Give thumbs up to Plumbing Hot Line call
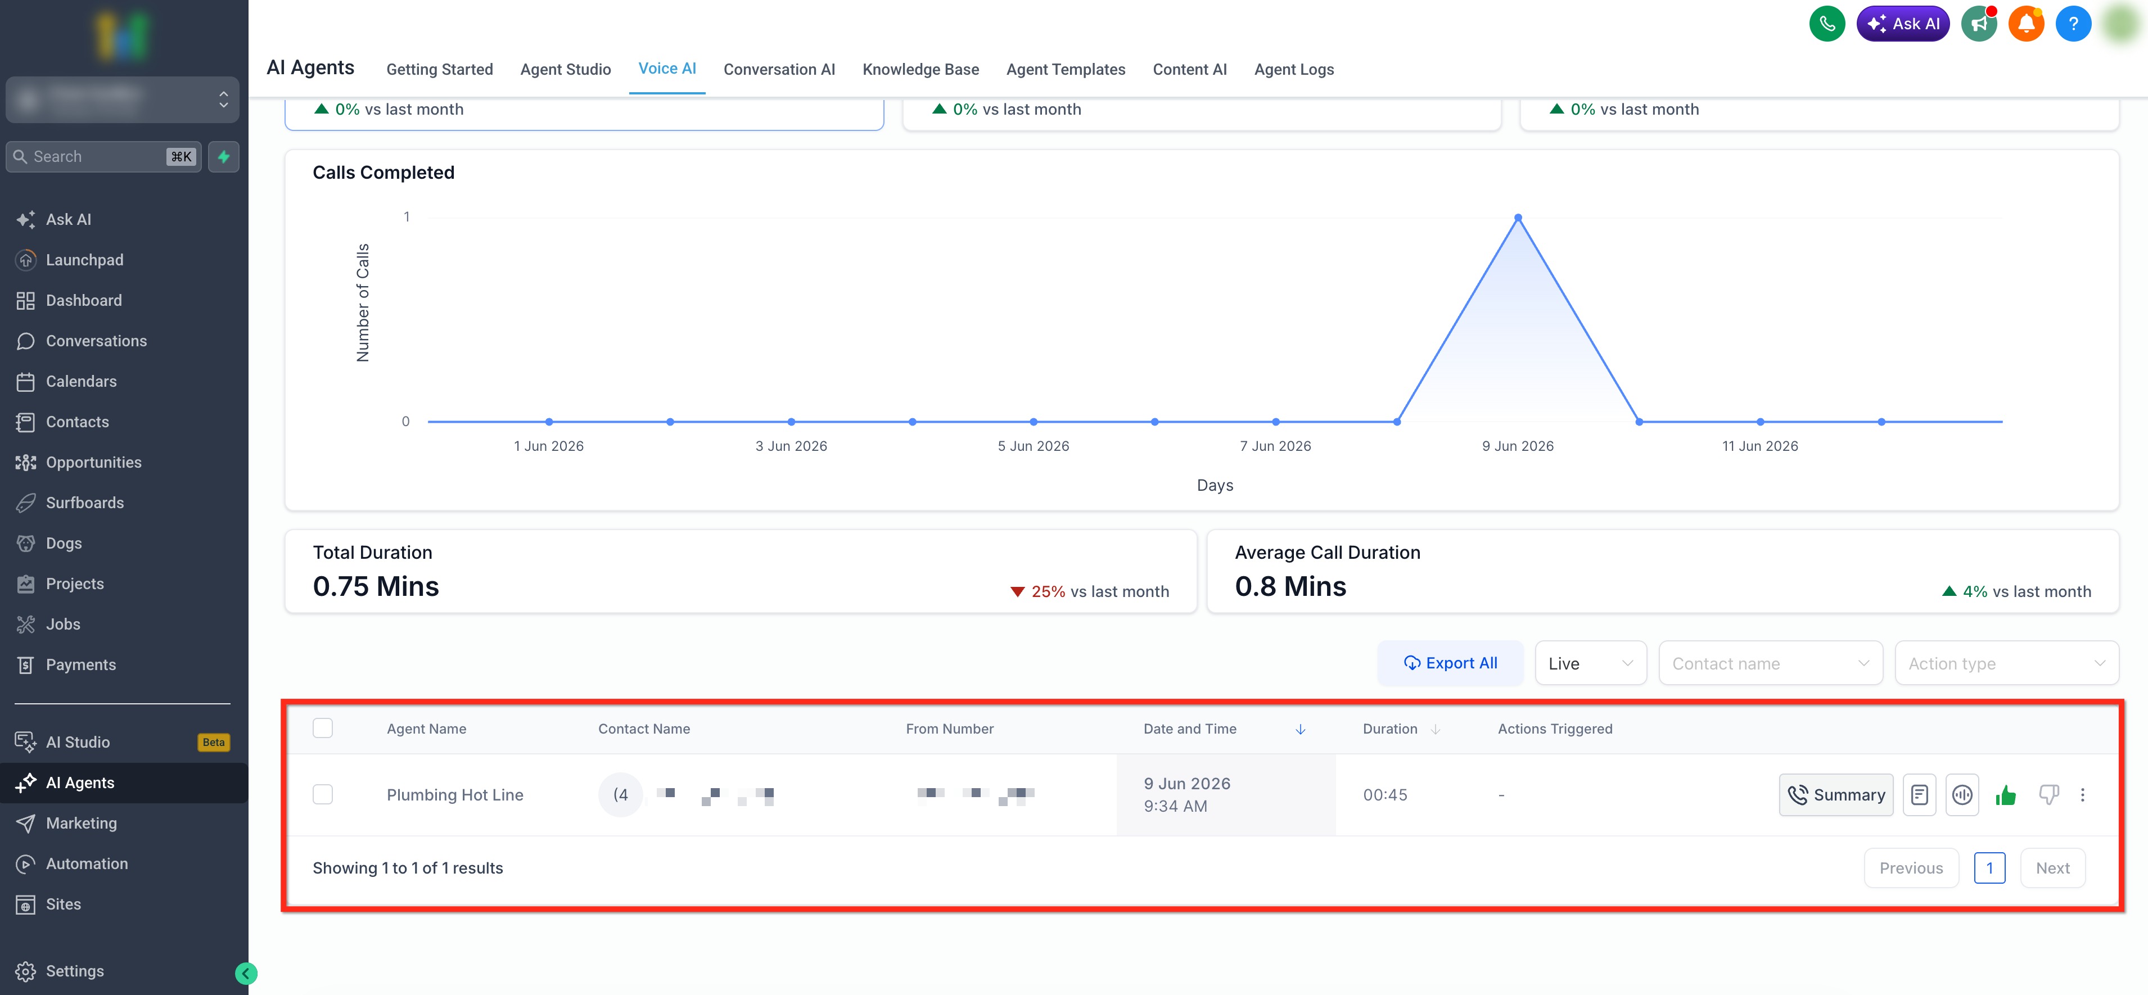2148x995 pixels. pyautogui.click(x=2005, y=795)
